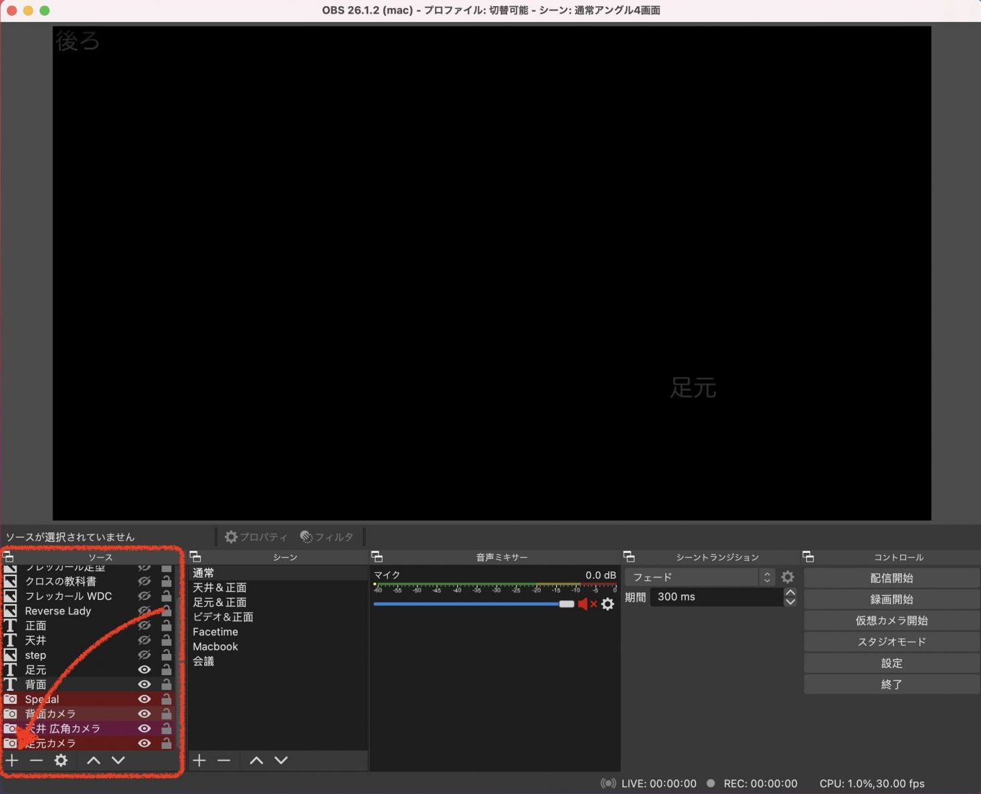Click the 録画開始 button

[891, 599]
